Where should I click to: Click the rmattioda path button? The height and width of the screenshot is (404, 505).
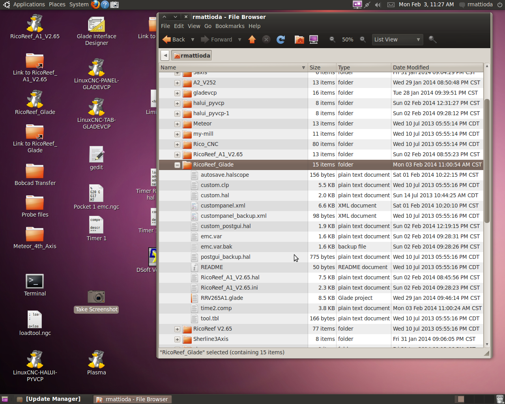tap(191, 56)
